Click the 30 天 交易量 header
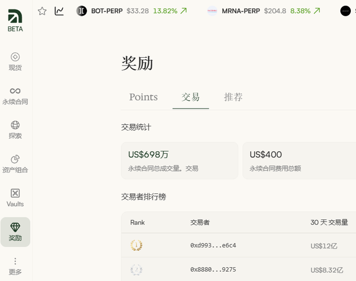356x281 pixels. (x=329, y=222)
